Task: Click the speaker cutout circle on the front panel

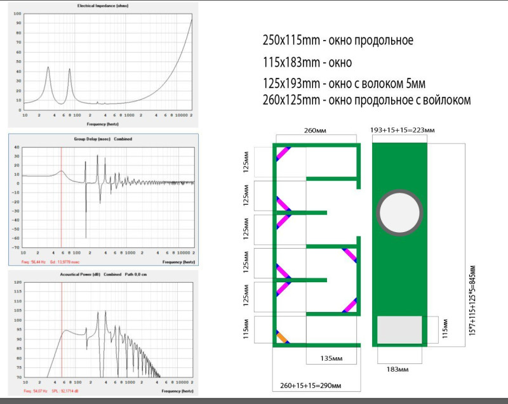Action: coord(399,212)
